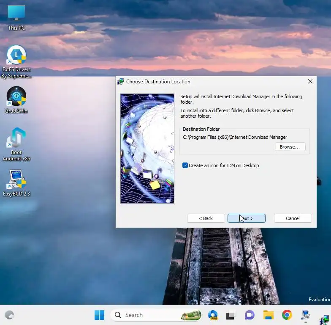Uncheck Create an icon for IDM on Desktop
Image resolution: width=331 pixels, height=325 pixels.
(185, 165)
